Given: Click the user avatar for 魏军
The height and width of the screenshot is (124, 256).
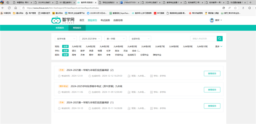Looking at the screenshot, I should click(212, 20).
